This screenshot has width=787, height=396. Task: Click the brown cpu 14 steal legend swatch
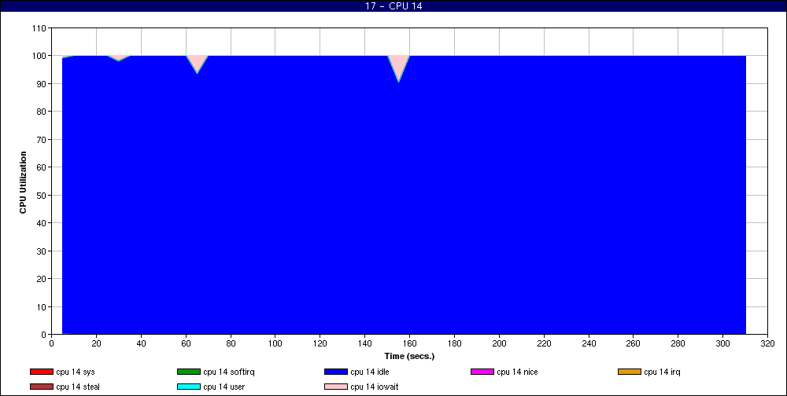click(42, 387)
